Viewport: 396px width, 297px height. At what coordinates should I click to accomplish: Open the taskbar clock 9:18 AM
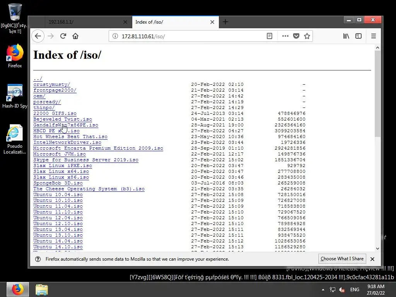[x=376, y=290]
